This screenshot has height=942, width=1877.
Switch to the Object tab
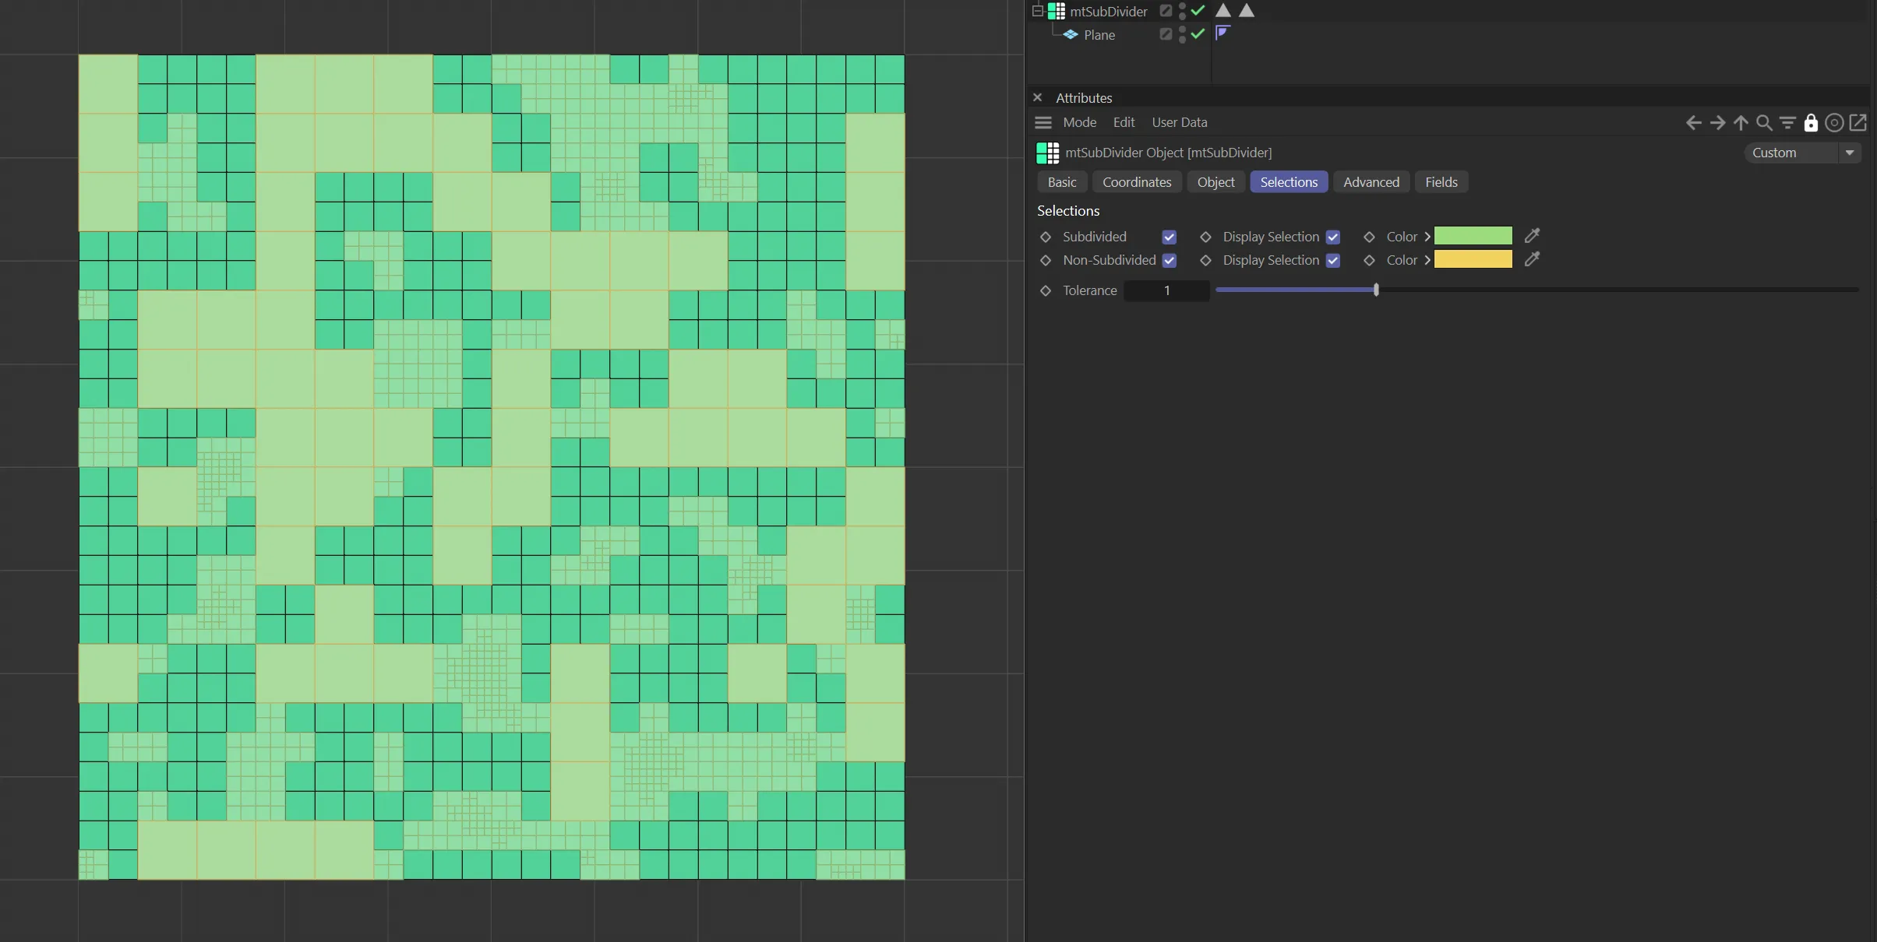pyautogui.click(x=1215, y=182)
